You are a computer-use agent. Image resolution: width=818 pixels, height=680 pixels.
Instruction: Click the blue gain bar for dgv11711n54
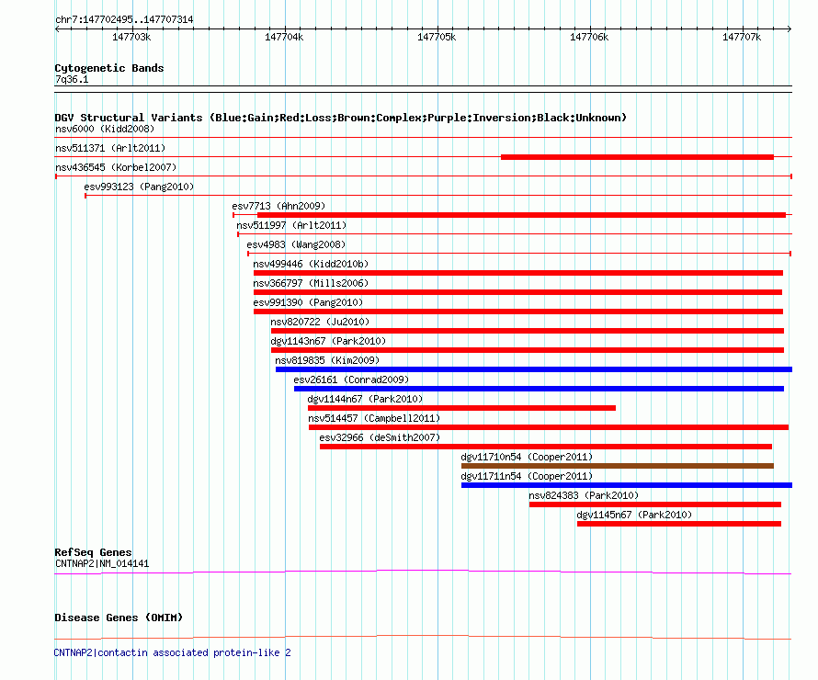tap(627, 485)
